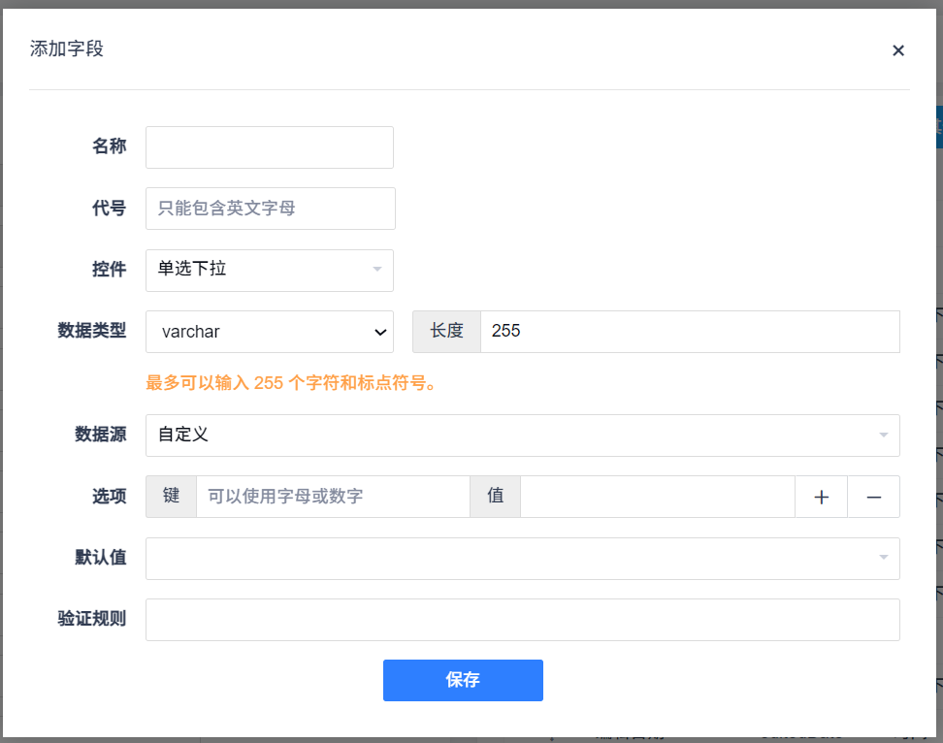Click the 控件 dropdown arrow icon
Screen dimensions: 943x743
(377, 270)
